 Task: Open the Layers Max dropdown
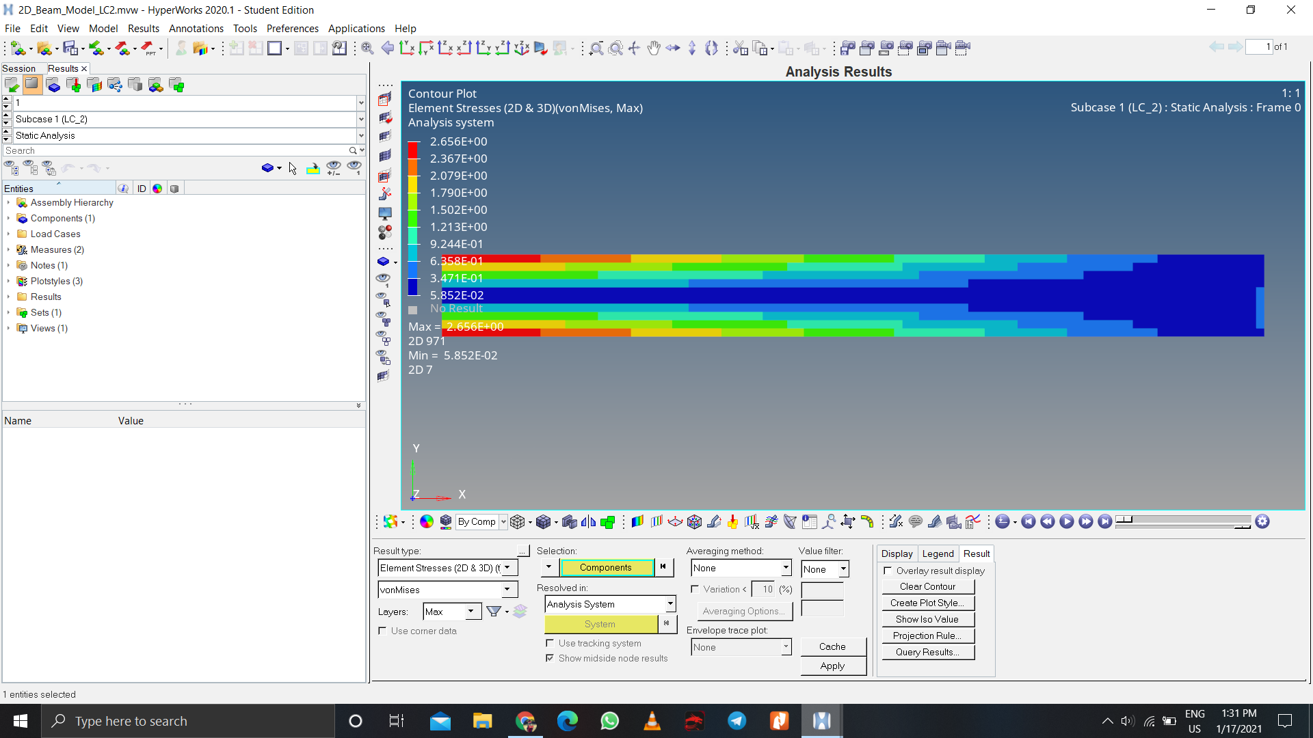451,612
